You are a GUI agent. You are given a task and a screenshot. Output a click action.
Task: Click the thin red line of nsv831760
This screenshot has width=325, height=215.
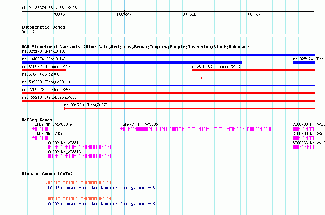click(x=190, y=109)
